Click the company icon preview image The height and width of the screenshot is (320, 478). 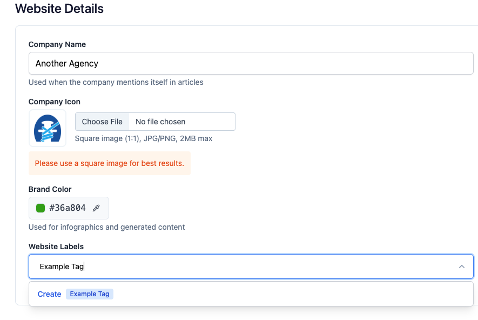[48, 128]
